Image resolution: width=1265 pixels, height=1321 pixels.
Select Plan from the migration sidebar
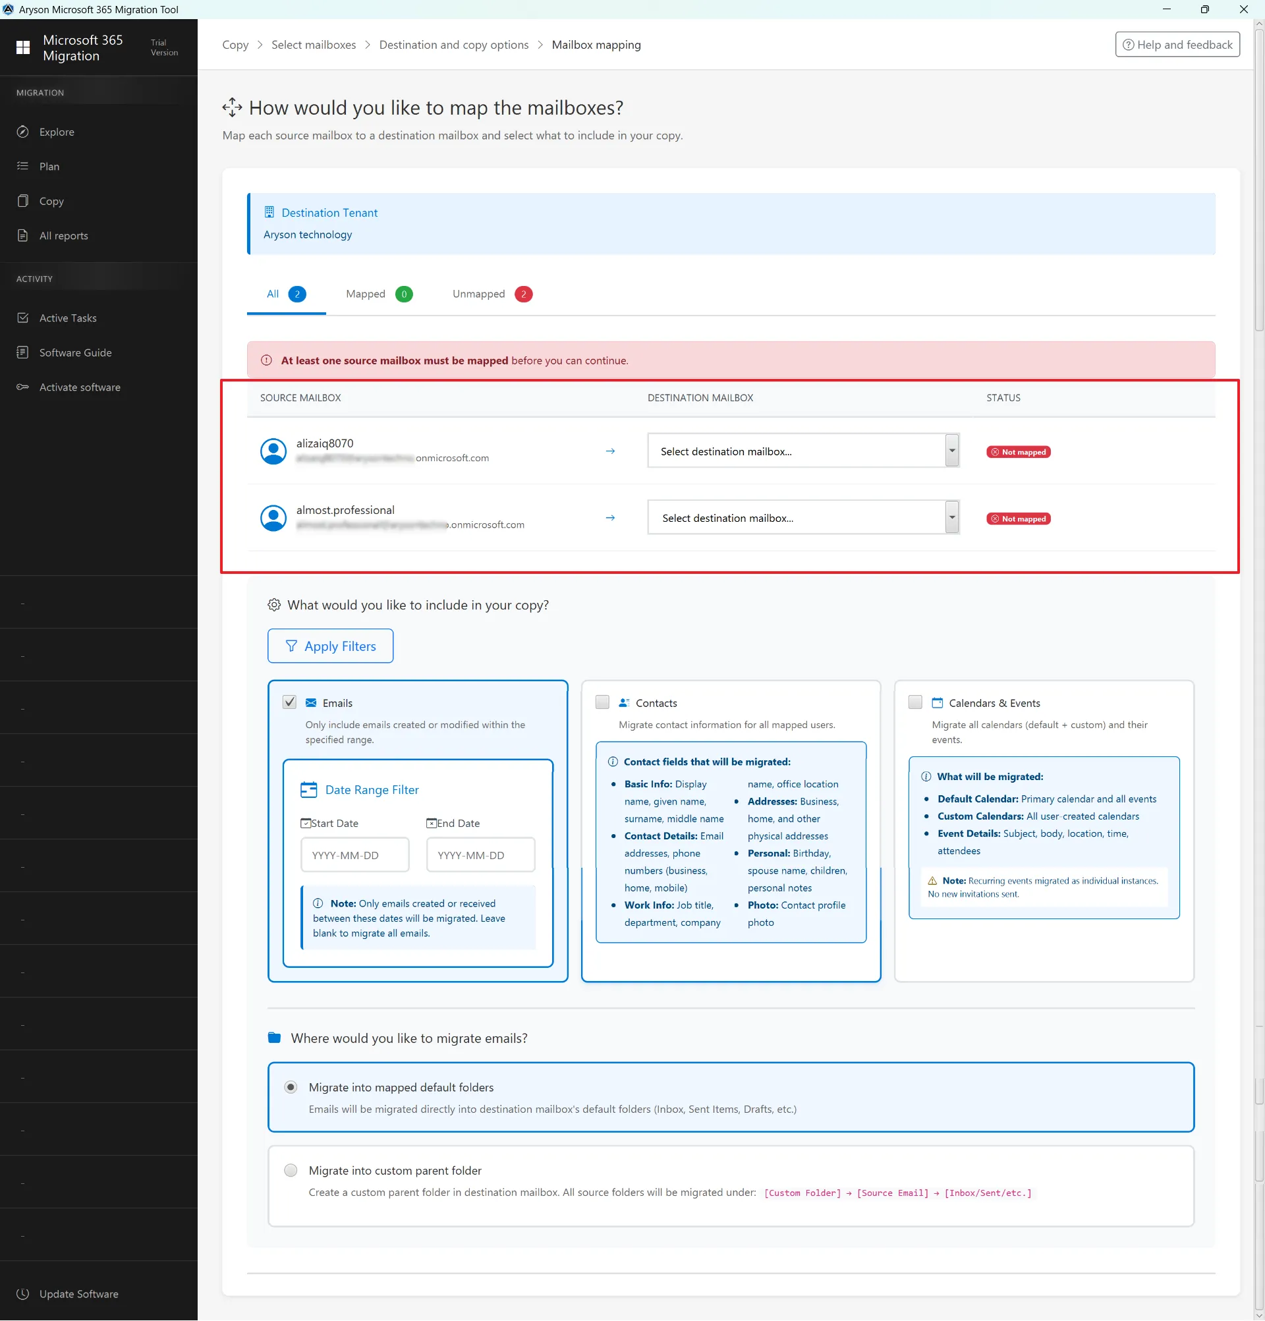(49, 166)
